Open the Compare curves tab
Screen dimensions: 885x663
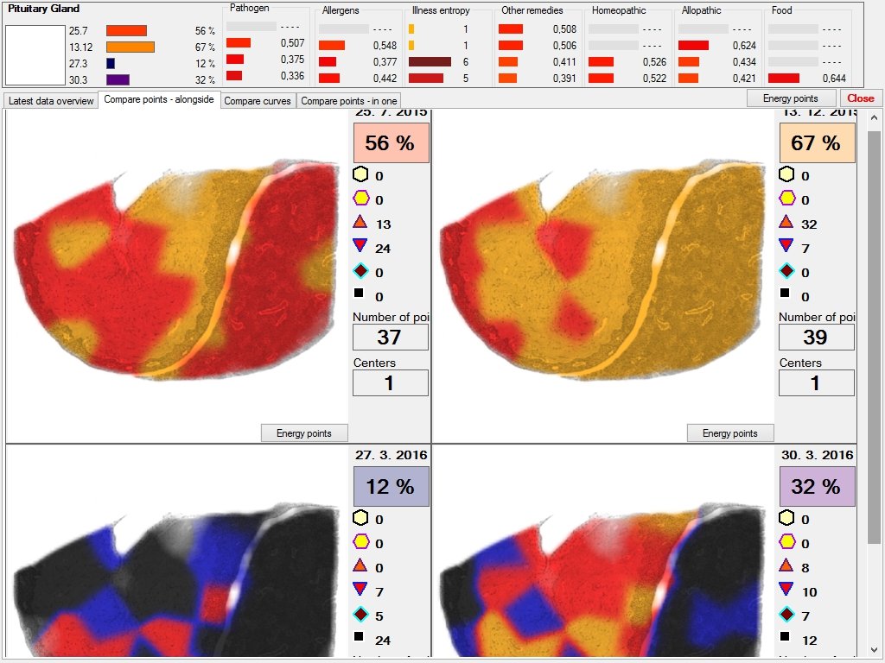[258, 101]
